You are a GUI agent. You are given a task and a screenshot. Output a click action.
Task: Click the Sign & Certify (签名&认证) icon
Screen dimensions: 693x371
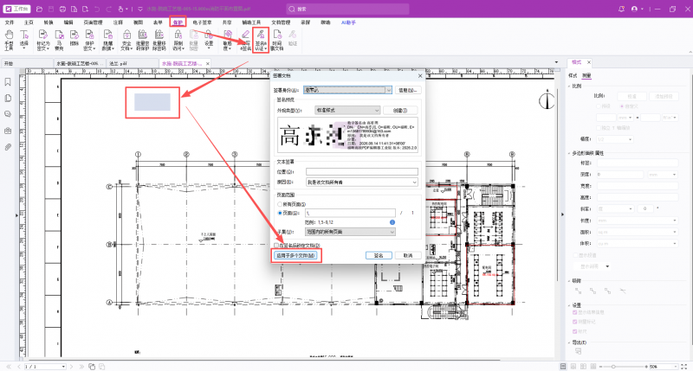(x=261, y=40)
